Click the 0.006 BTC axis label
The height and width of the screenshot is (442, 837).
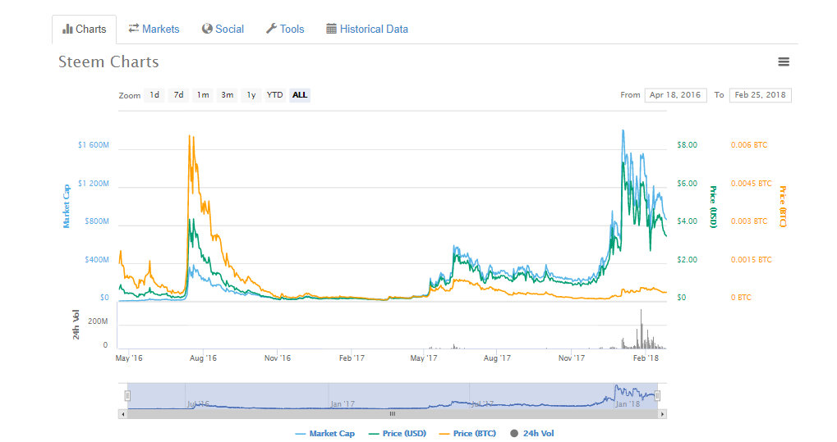749,145
